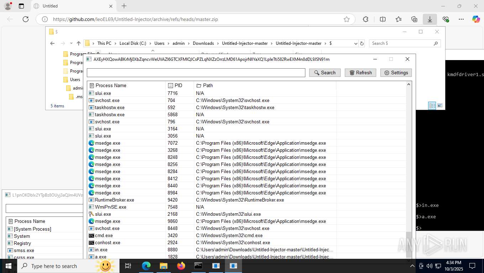Open a new Edge tab
The width and height of the screenshot is (484, 273).
tap(124, 6)
